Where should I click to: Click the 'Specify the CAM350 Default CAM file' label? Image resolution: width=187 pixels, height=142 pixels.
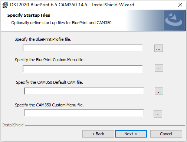[x=49, y=82]
